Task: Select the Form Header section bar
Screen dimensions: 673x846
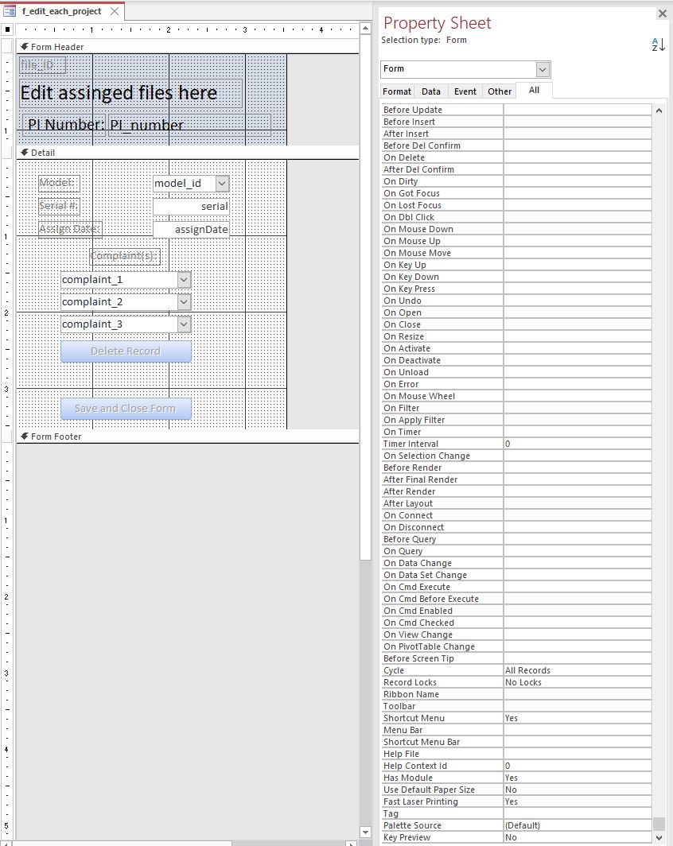Action: (x=188, y=47)
